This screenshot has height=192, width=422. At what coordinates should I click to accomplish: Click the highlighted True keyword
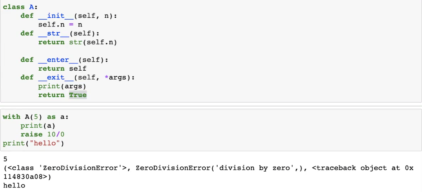[x=78, y=95]
